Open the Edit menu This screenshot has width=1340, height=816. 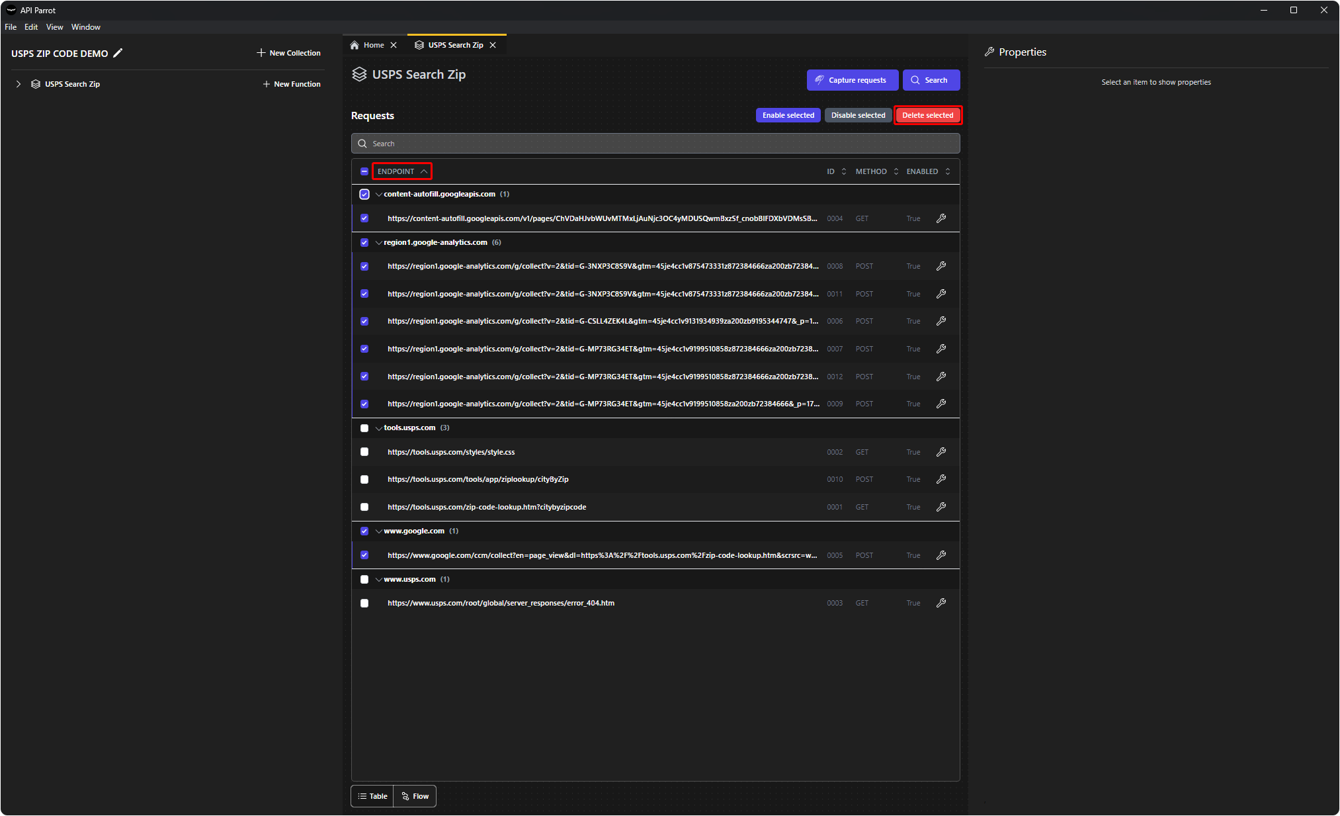coord(31,27)
